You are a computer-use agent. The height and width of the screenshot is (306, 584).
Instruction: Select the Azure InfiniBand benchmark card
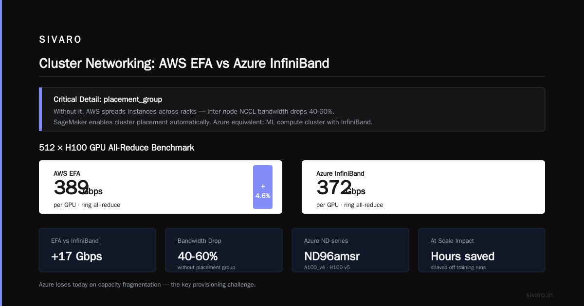pos(423,187)
